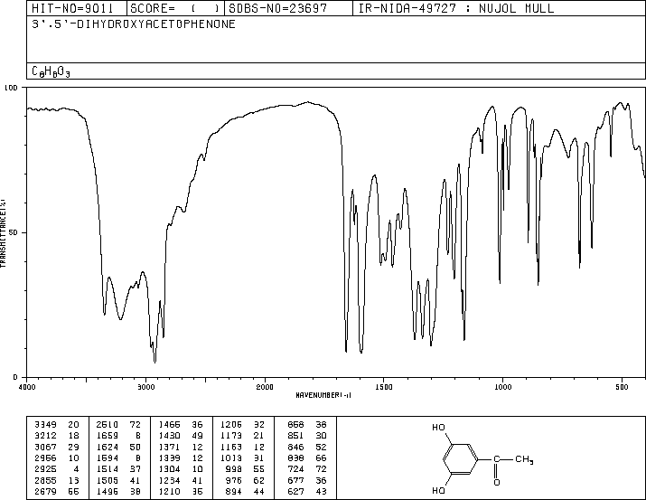Image resolution: width=646 pixels, height=500 pixels.
Task: Click the 1000 x-axis tick label
Action: [502, 387]
